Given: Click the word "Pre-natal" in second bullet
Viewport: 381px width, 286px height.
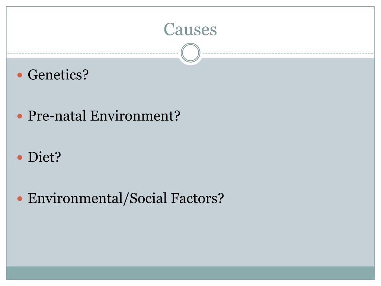Looking at the screenshot, I should 57,116.
